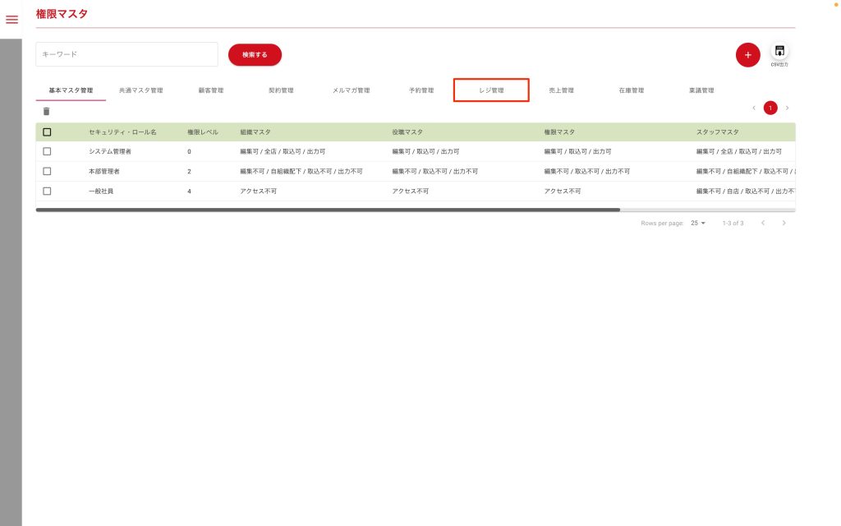Go to next page using top chevron
Screen dimensions: 841x526
pyautogui.click(x=787, y=108)
